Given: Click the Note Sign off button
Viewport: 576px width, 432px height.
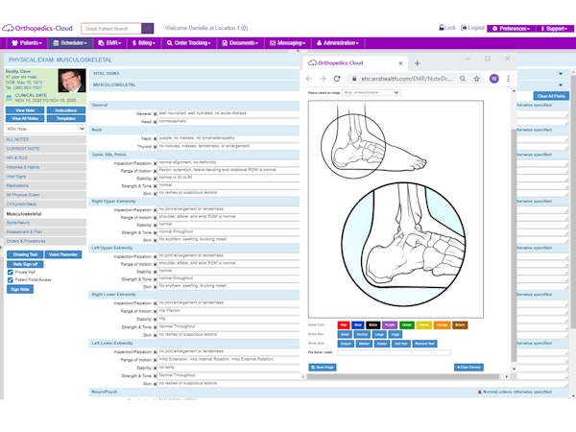Looking at the screenshot, I should pos(25,264).
